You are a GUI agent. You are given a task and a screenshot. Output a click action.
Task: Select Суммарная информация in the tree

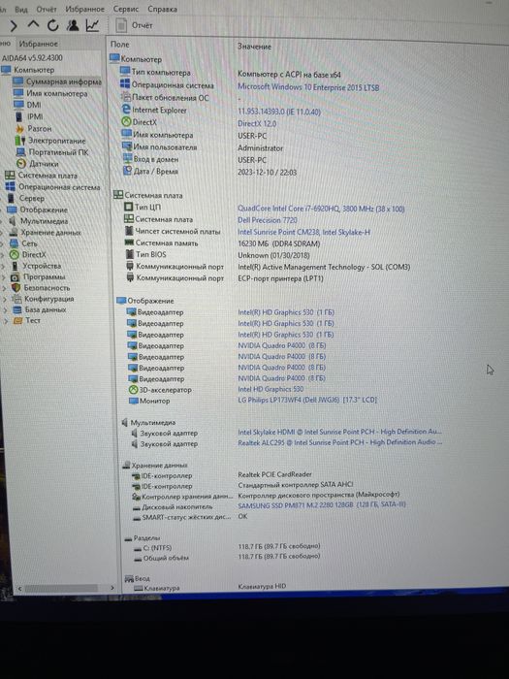(57, 81)
